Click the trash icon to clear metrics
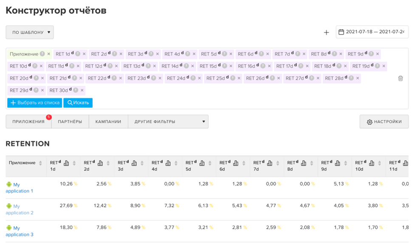 tap(400, 78)
